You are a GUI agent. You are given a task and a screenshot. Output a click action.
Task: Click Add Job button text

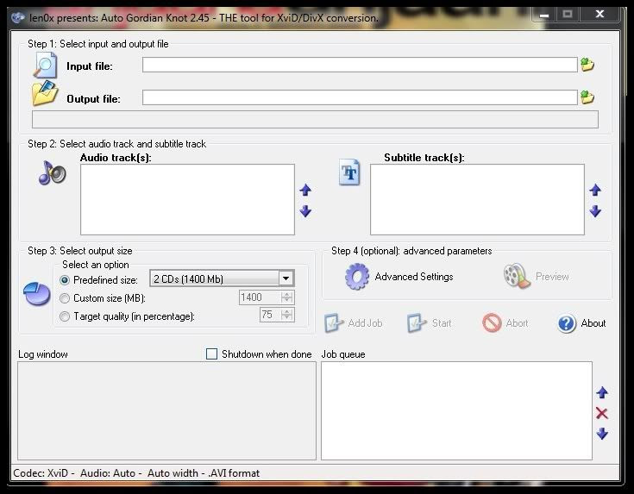click(365, 323)
